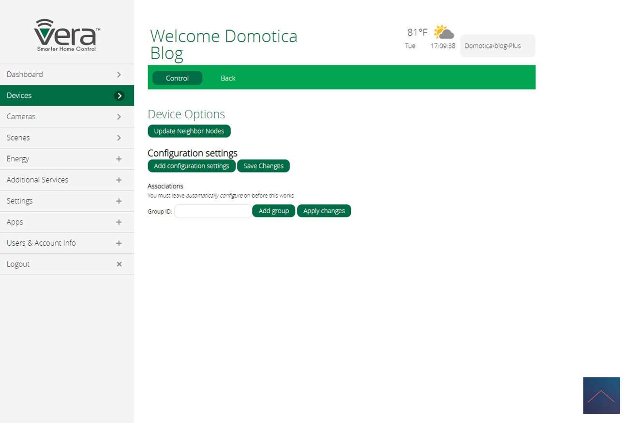Go to the Back tab

[x=228, y=78]
